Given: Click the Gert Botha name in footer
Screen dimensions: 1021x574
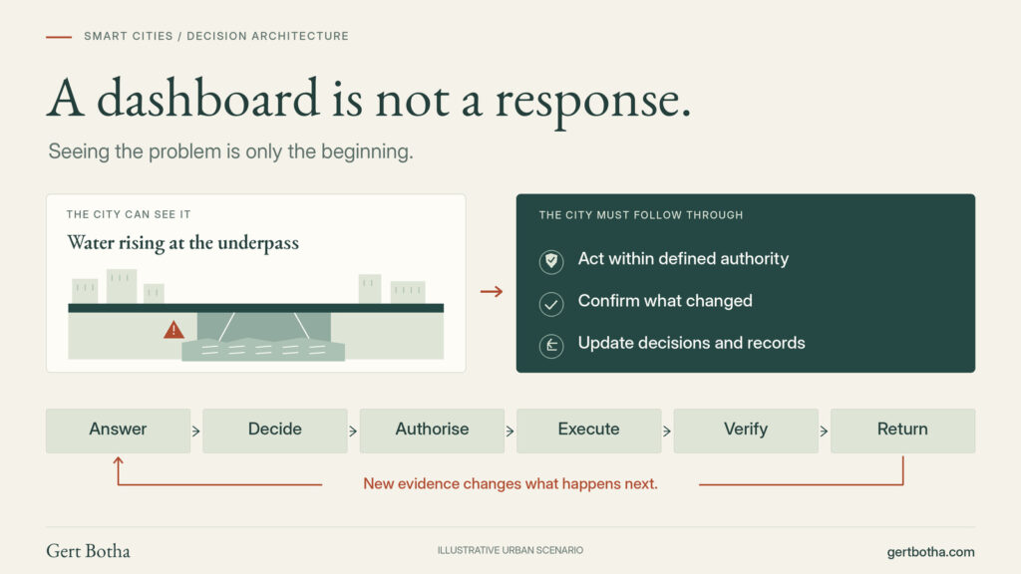Looking at the screenshot, I should click(88, 551).
